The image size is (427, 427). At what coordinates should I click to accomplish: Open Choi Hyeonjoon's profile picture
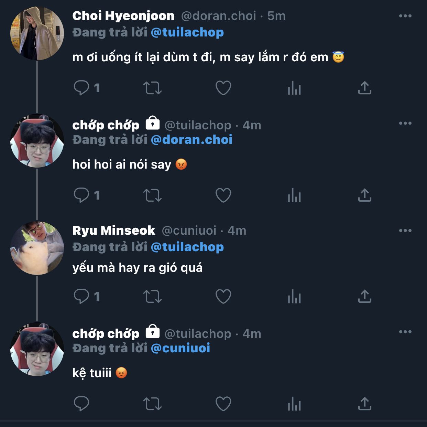pyautogui.click(x=37, y=33)
